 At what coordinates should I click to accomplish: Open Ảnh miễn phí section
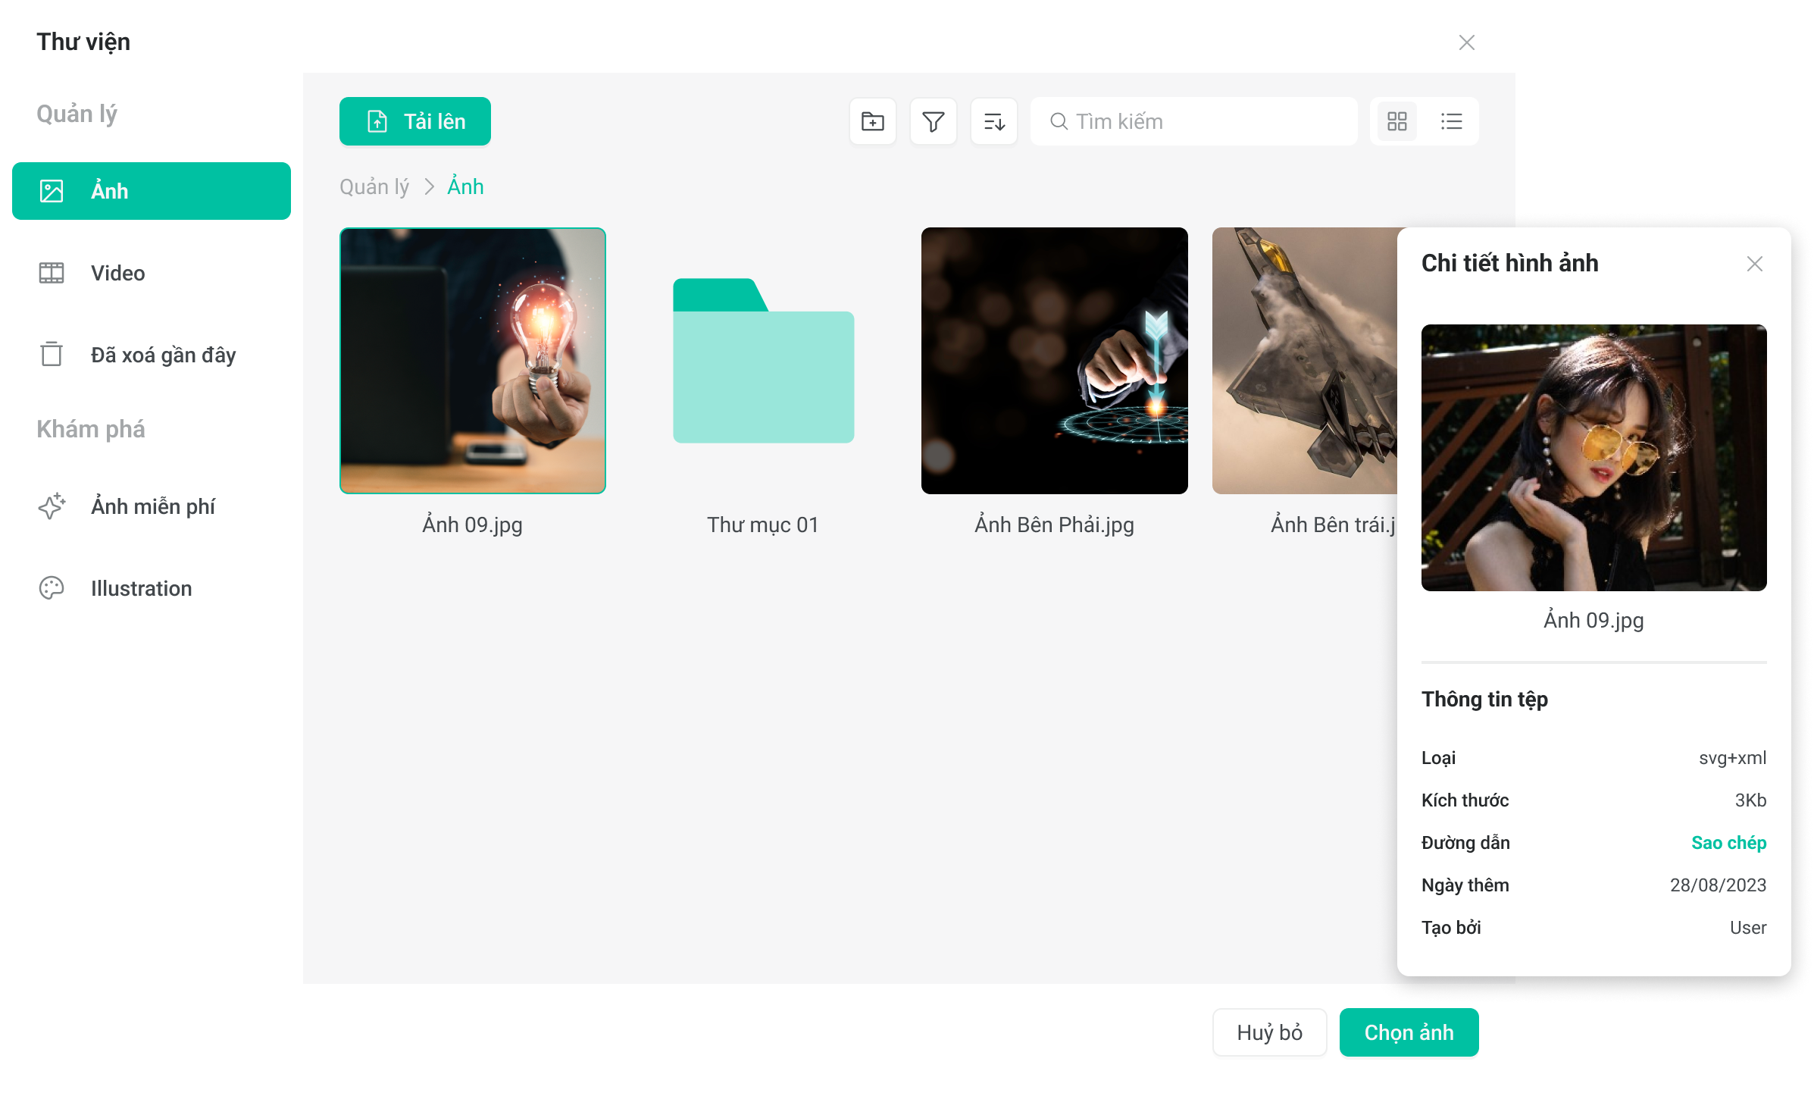pyautogui.click(x=153, y=506)
